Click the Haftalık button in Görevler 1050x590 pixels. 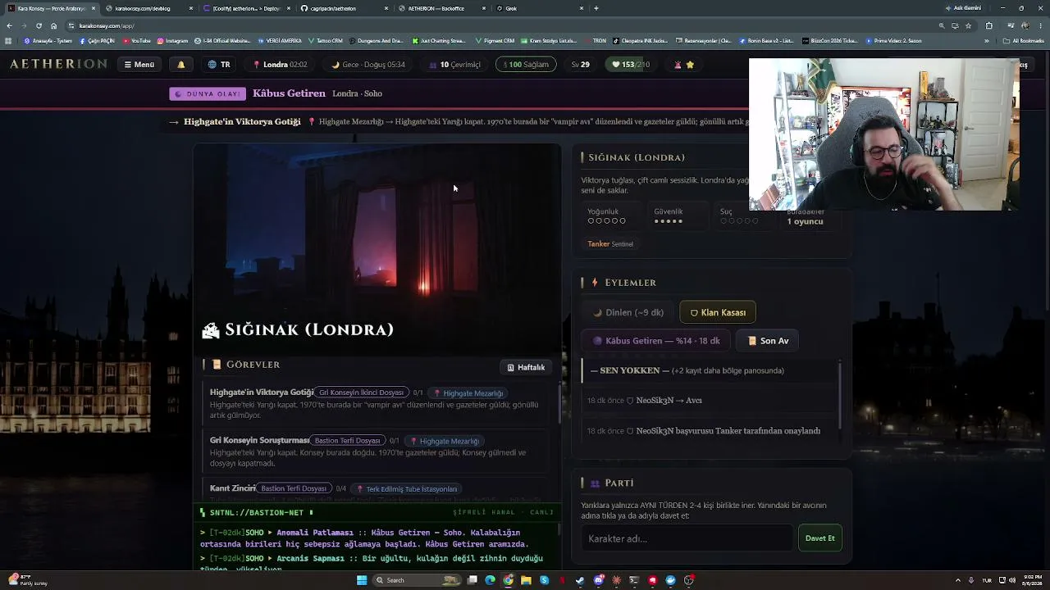coord(526,367)
